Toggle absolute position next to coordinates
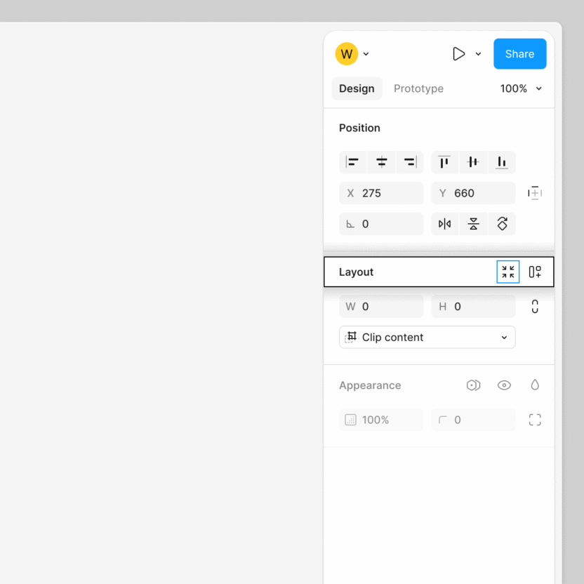This screenshot has width=584, height=584. click(535, 193)
